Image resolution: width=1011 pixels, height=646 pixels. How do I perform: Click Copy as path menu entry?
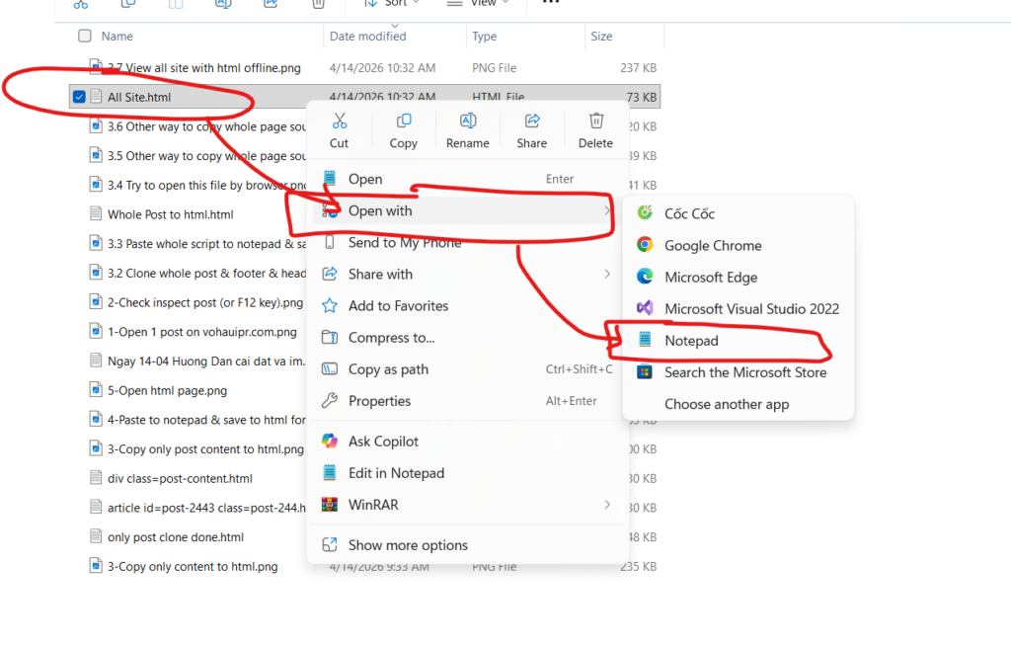388,369
